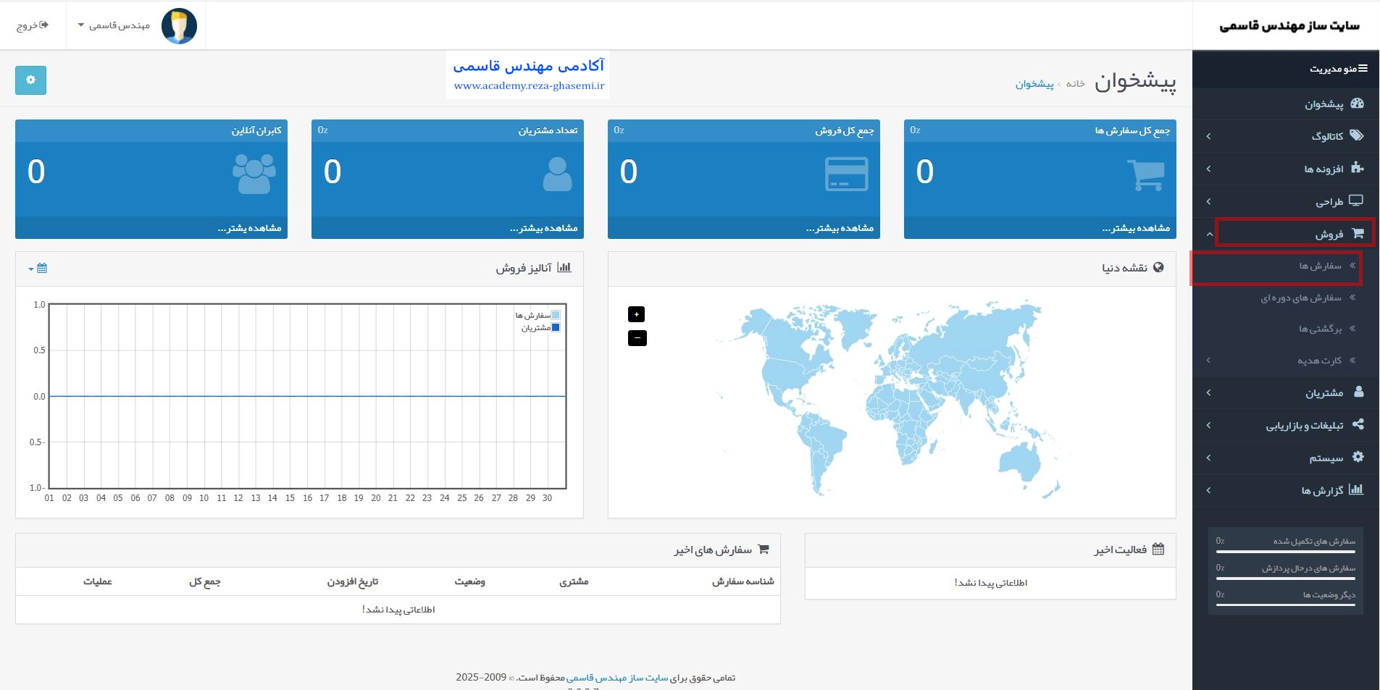
Task: Expand تبلیغات و بازاریابی menu chevron
Action: point(1208,425)
